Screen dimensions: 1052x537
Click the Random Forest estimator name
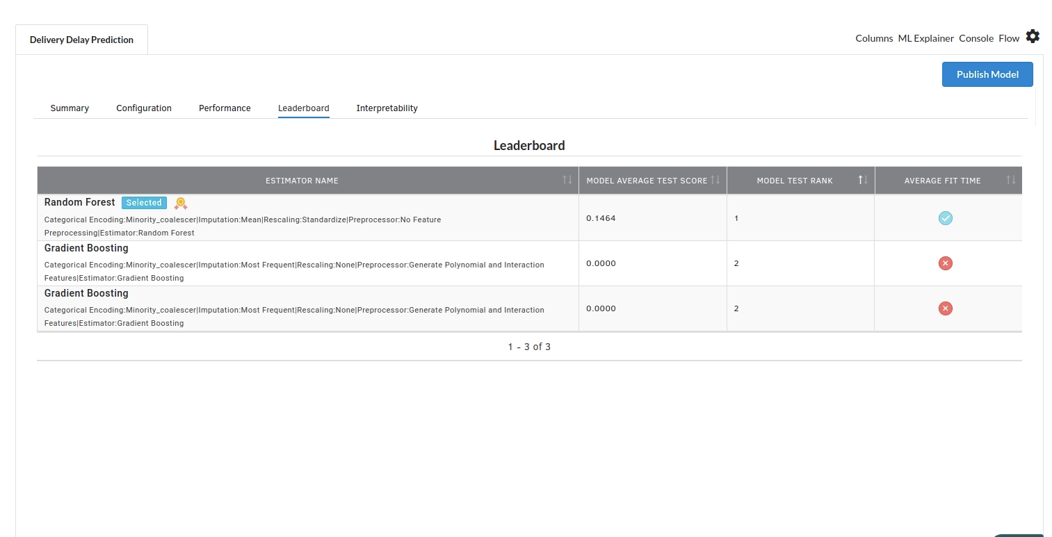[79, 202]
